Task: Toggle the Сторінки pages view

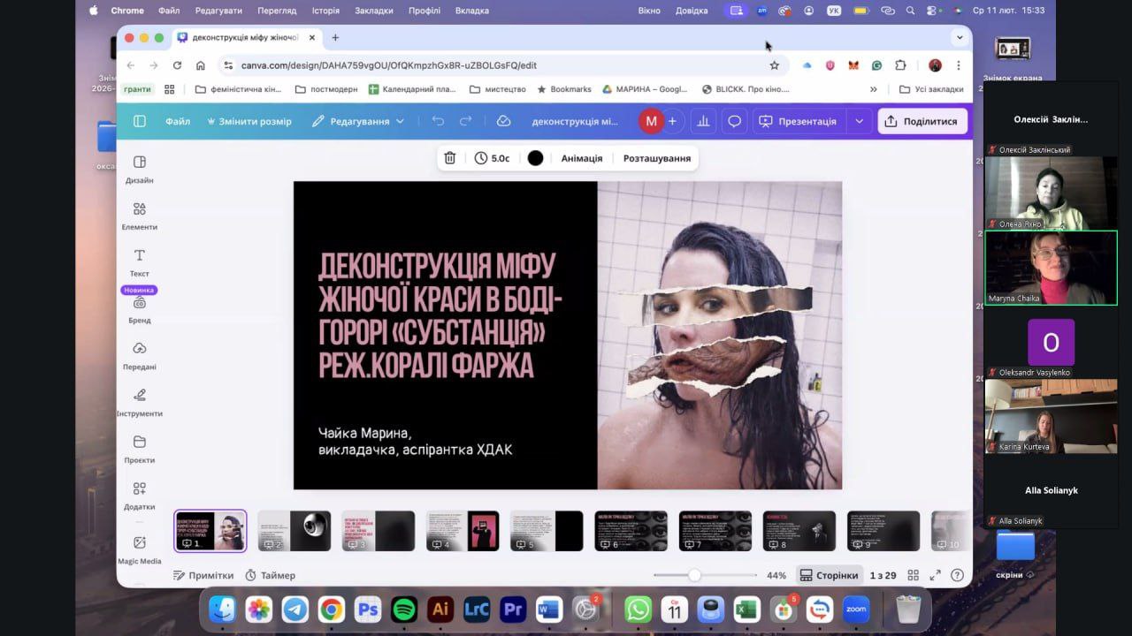Action: pos(829,575)
